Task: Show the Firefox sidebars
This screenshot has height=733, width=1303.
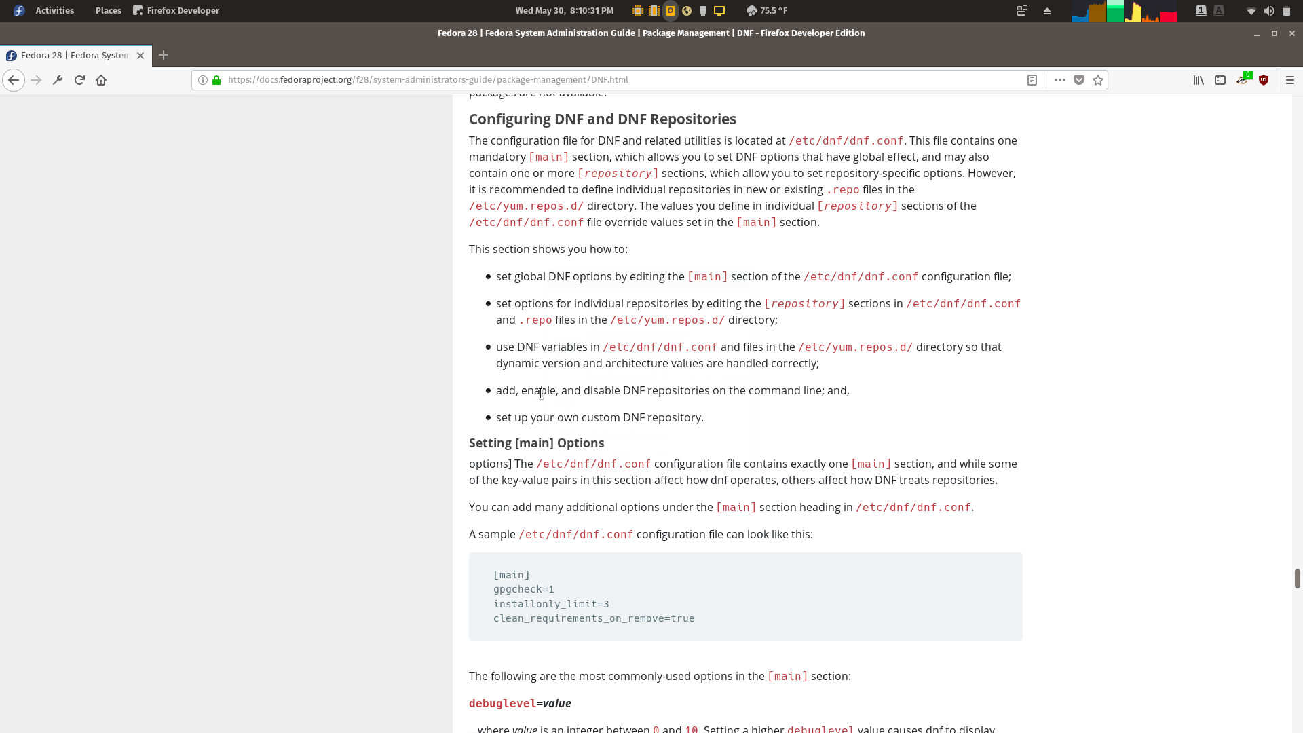Action: click(x=1220, y=80)
